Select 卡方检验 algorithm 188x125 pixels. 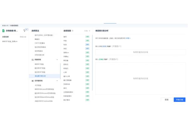[38, 85]
